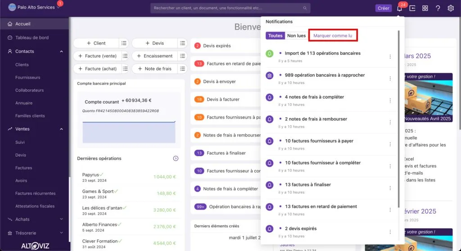The height and width of the screenshot is (251, 461).
Task: Click the purple Créer button
Action: [384, 8]
